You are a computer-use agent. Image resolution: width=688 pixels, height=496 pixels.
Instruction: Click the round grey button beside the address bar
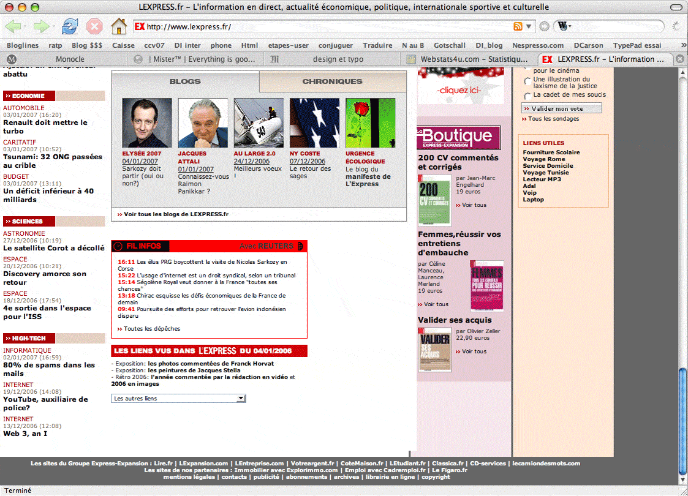pos(544,26)
